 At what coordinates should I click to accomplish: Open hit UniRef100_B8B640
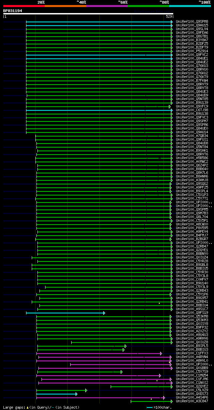coord(192,169)
